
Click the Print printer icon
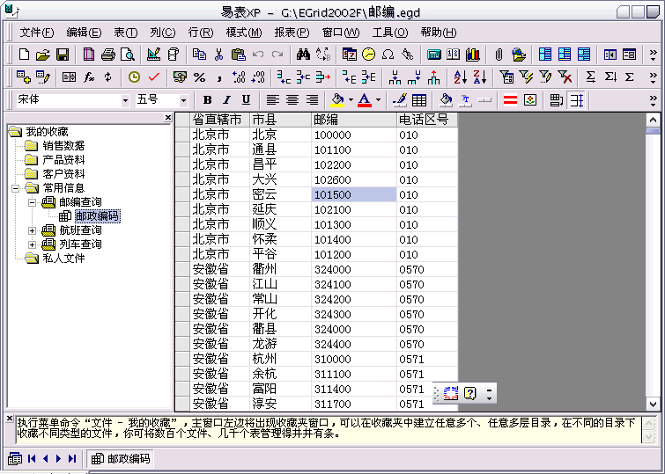(108, 55)
